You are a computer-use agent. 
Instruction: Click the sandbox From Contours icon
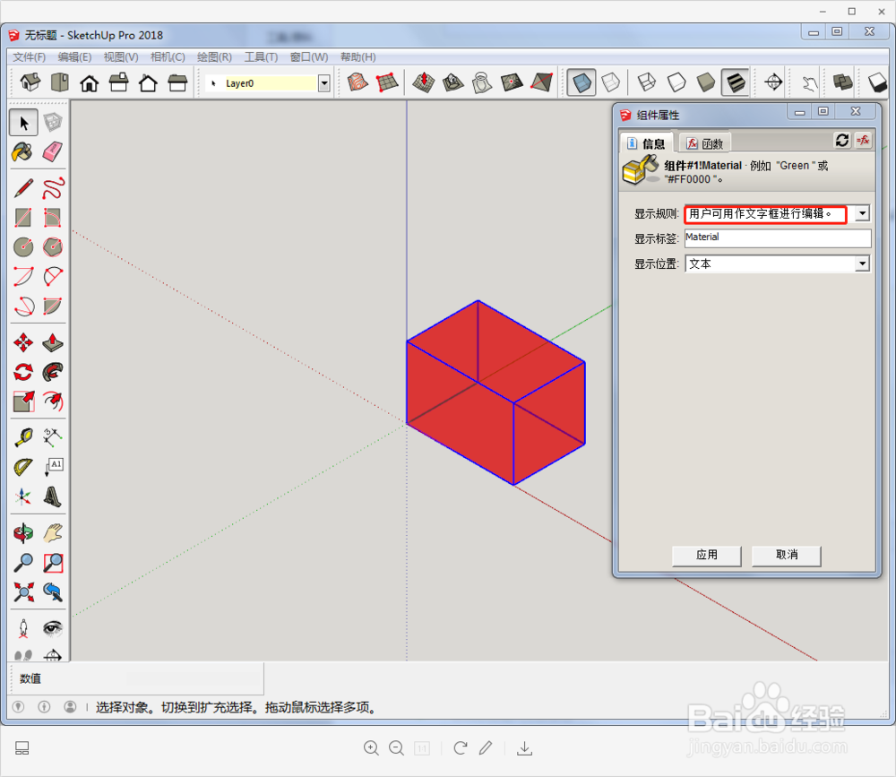click(x=358, y=83)
